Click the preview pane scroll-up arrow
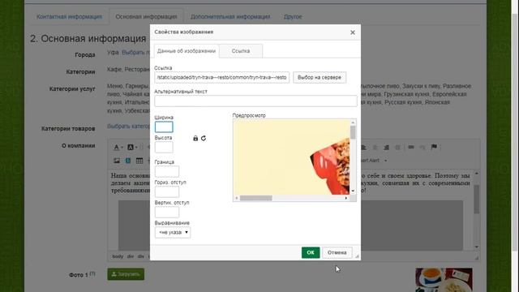The height and width of the screenshot is (292, 519). pos(353,122)
